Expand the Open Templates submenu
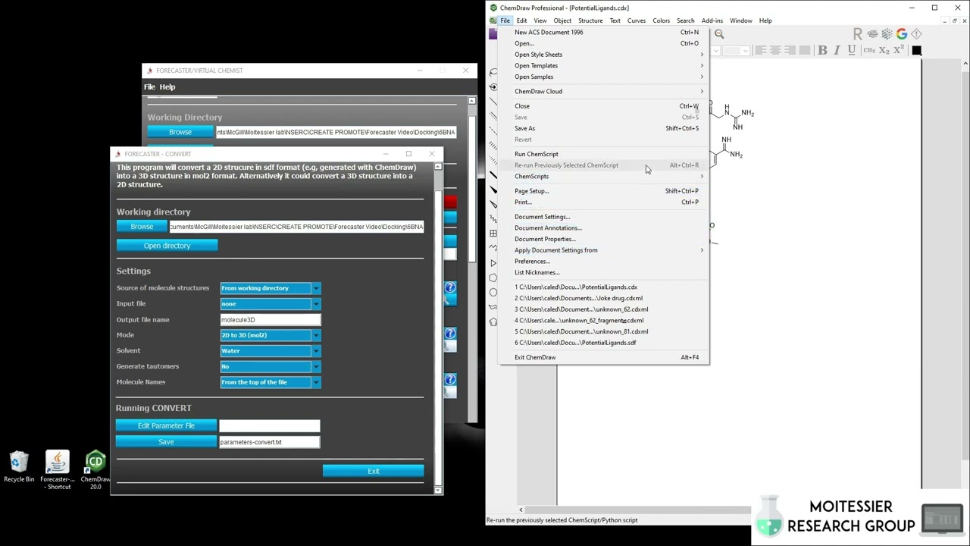Viewport: 970px width, 546px height. pos(604,65)
